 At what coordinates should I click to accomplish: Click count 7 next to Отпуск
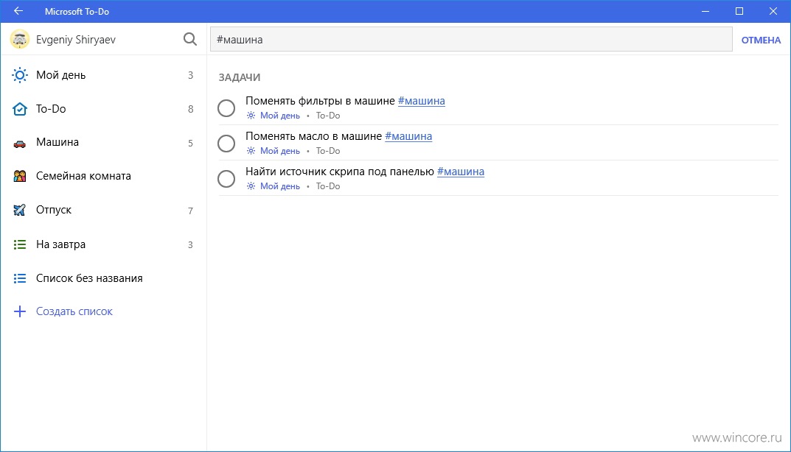click(x=190, y=211)
